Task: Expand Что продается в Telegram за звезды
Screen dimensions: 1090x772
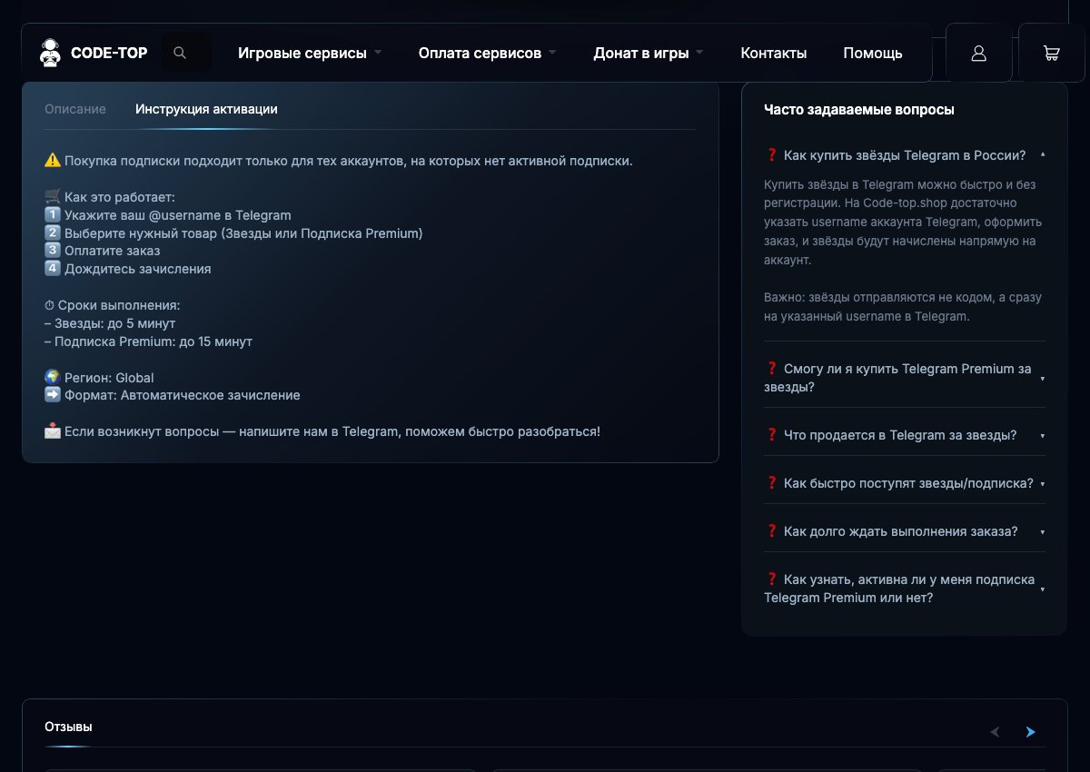Action: point(905,435)
